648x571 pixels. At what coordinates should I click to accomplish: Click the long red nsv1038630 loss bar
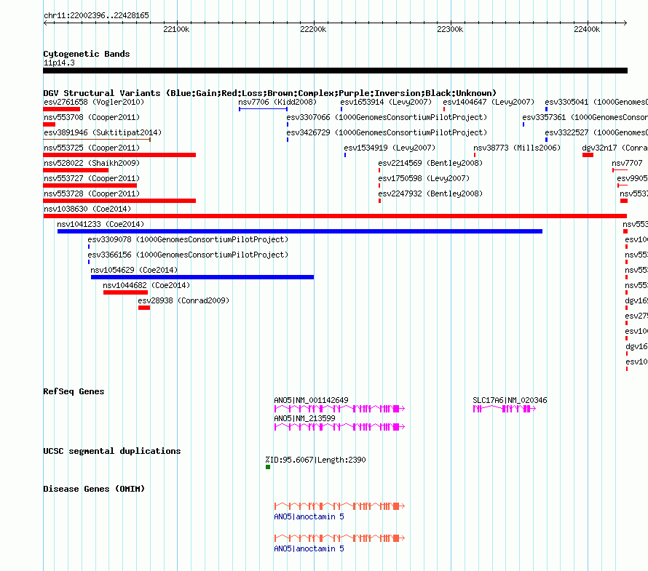pos(335,216)
